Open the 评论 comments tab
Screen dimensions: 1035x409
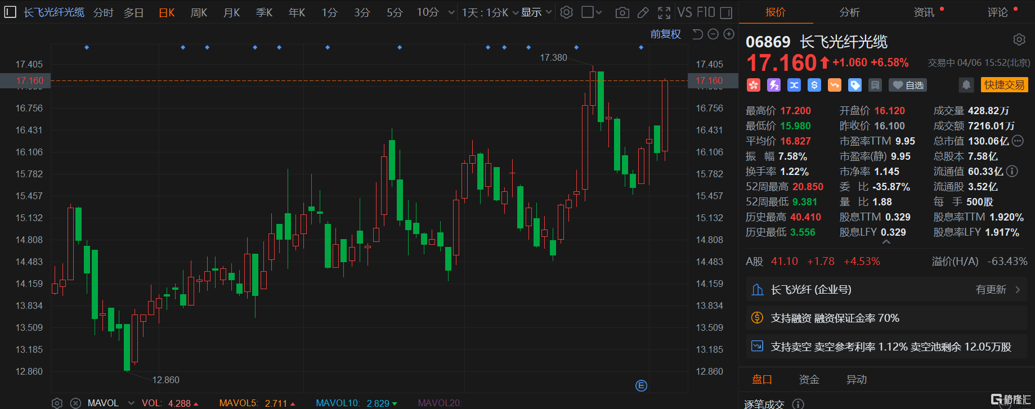click(x=997, y=12)
